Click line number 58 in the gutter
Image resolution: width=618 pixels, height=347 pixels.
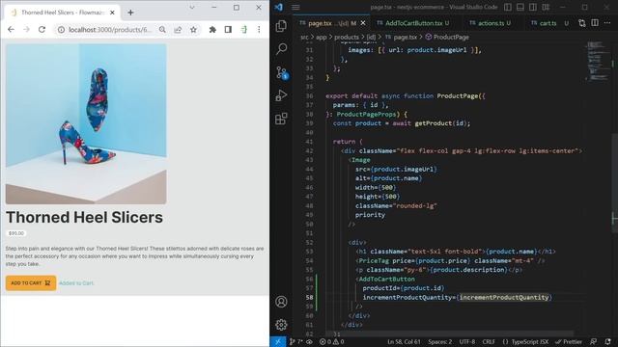click(x=309, y=298)
